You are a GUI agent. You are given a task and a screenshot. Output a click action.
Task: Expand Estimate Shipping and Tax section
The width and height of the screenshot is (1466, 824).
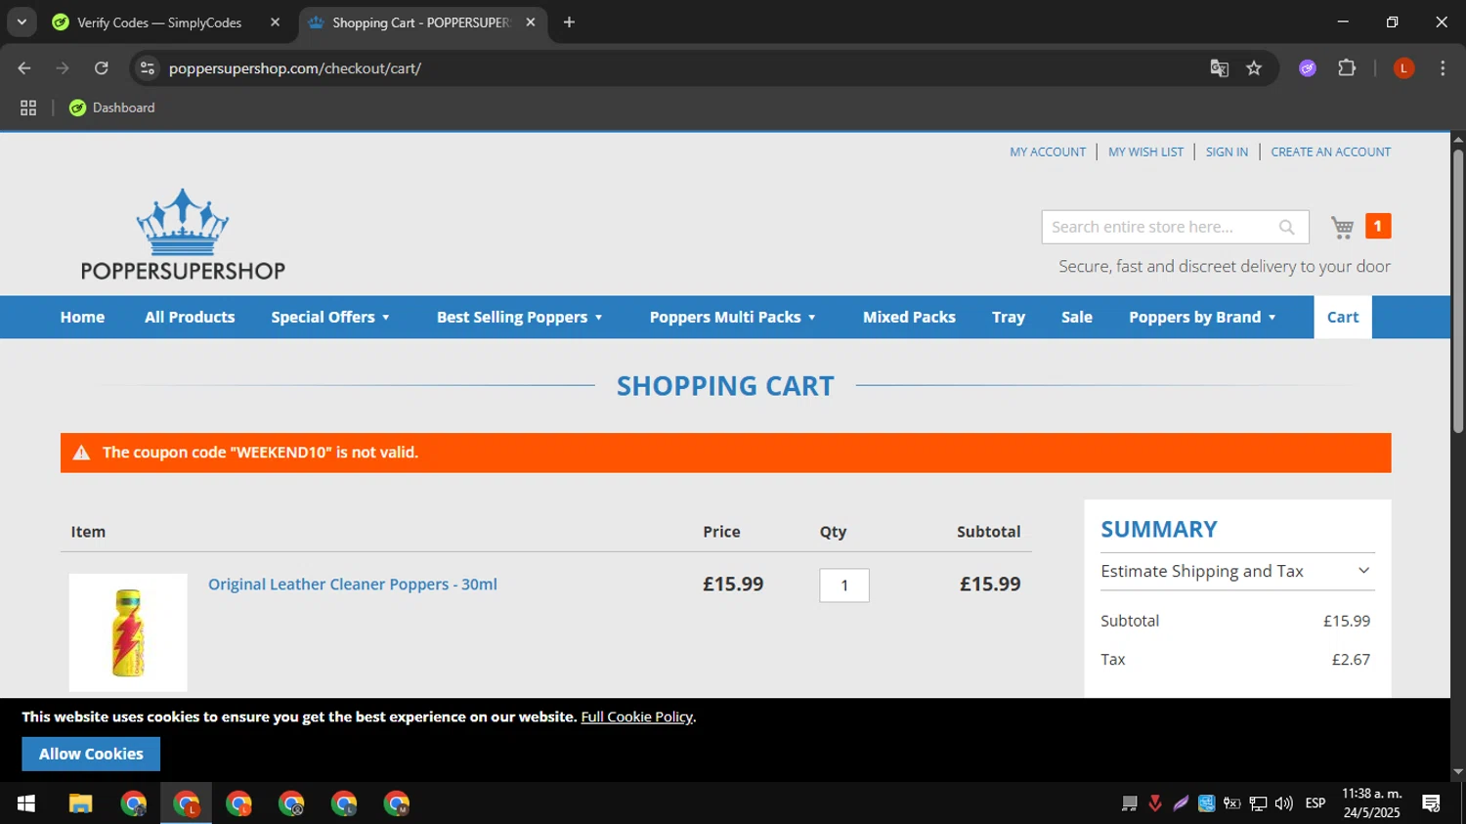[1237, 571]
